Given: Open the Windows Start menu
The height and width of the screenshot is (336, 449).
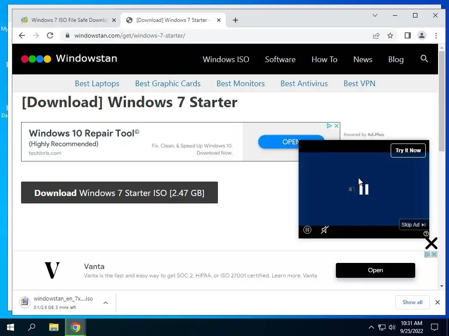Looking at the screenshot, I should (11, 327).
